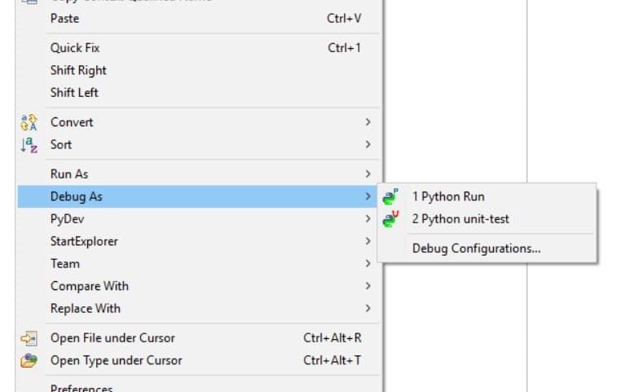
Task: Click the Ctrl+V shortcut label
Action: pos(344,19)
